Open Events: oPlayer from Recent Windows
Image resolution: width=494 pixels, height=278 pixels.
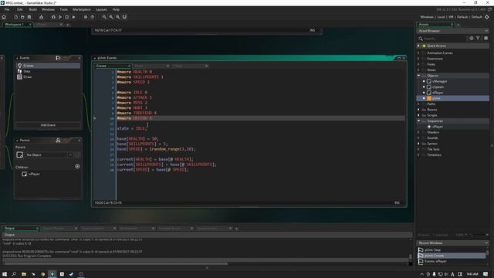click(435, 261)
